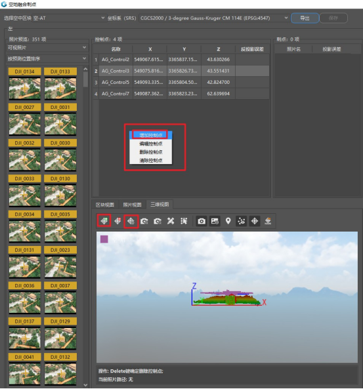Screen dimensions: 363x389
Task: Click the 名称 column header
Action: pyautogui.click(x=116, y=49)
